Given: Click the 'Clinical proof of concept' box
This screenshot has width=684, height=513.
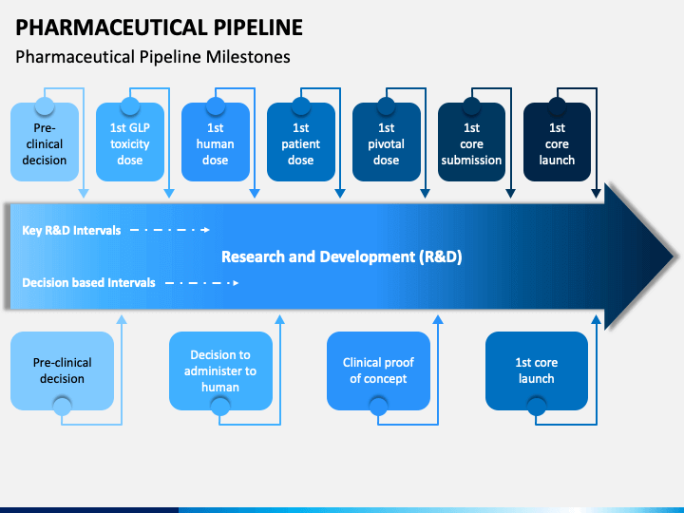Looking at the screenshot, I should 379,370.
